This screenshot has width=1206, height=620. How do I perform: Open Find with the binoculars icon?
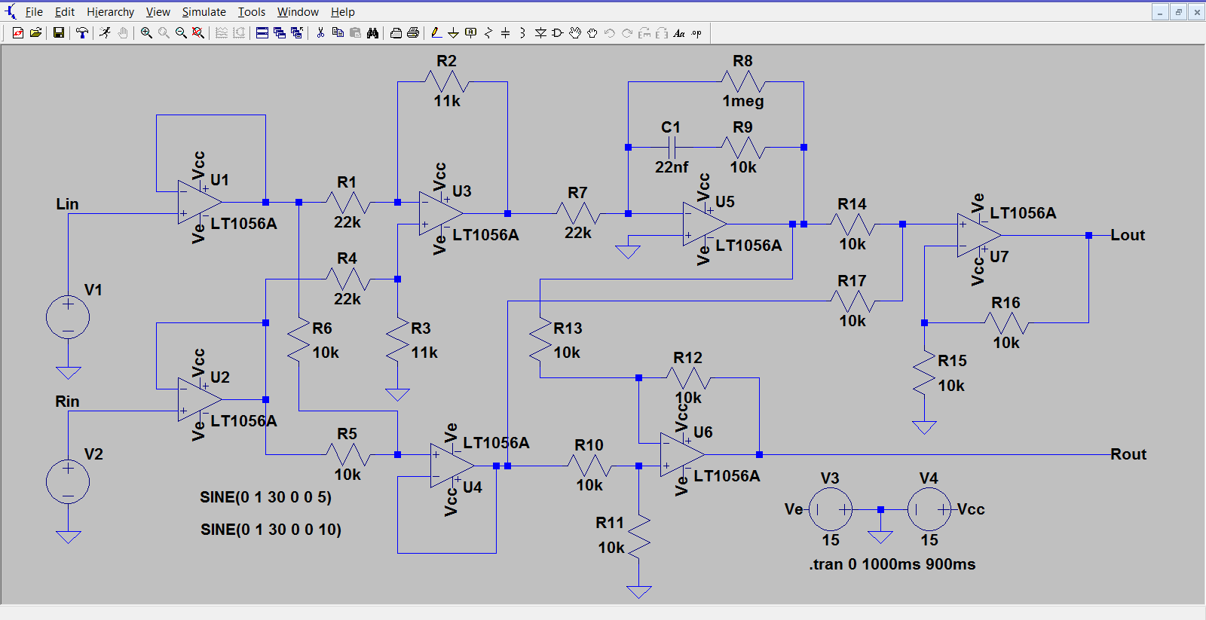372,33
